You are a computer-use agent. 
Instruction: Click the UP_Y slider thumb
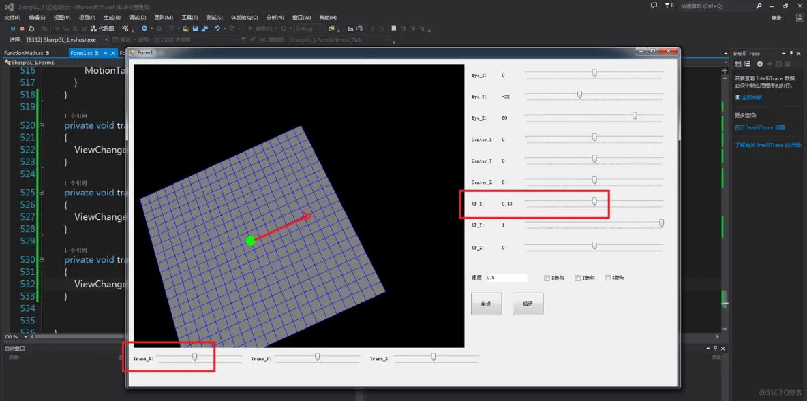(661, 223)
